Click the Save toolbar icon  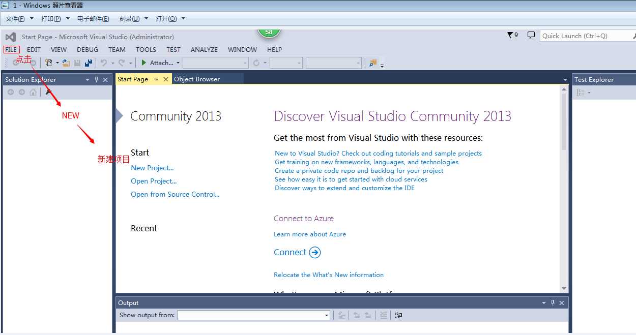(x=77, y=63)
